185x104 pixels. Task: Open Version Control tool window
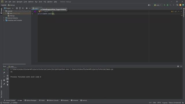[10, 101]
